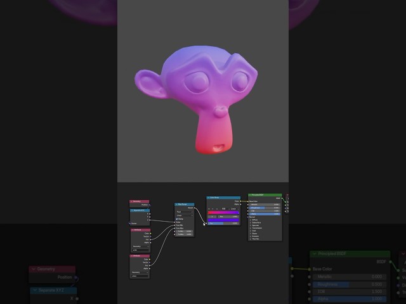The width and height of the screenshot is (406, 304).
Task: Open Geometry type dropdown of Attribute node feeding From Min
Action: [141, 246]
